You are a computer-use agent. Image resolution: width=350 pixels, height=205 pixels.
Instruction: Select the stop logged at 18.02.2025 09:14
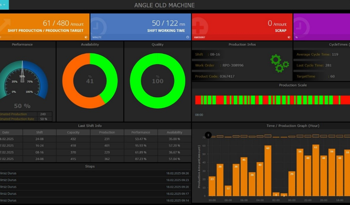[x=95, y=200]
